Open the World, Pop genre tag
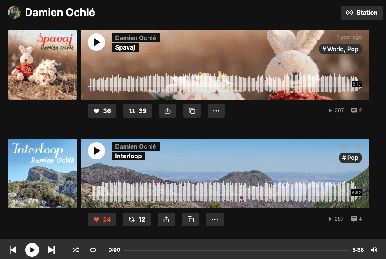Screen dimensions: 386x259 (340, 49)
